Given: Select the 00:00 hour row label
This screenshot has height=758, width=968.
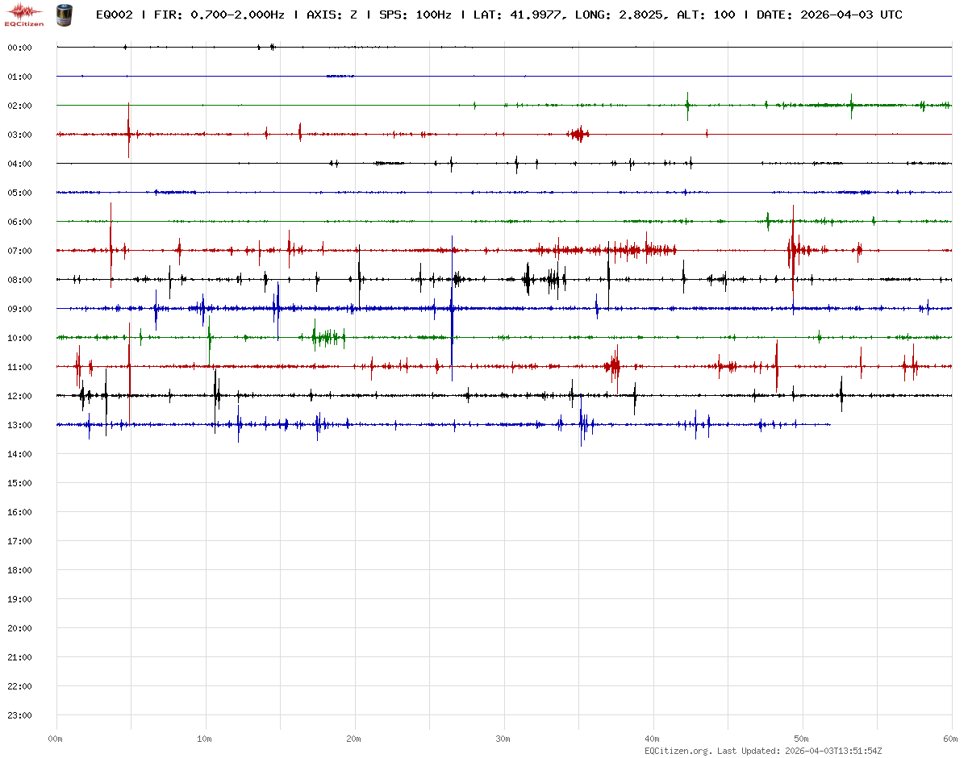Looking at the screenshot, I should (19, 48).
